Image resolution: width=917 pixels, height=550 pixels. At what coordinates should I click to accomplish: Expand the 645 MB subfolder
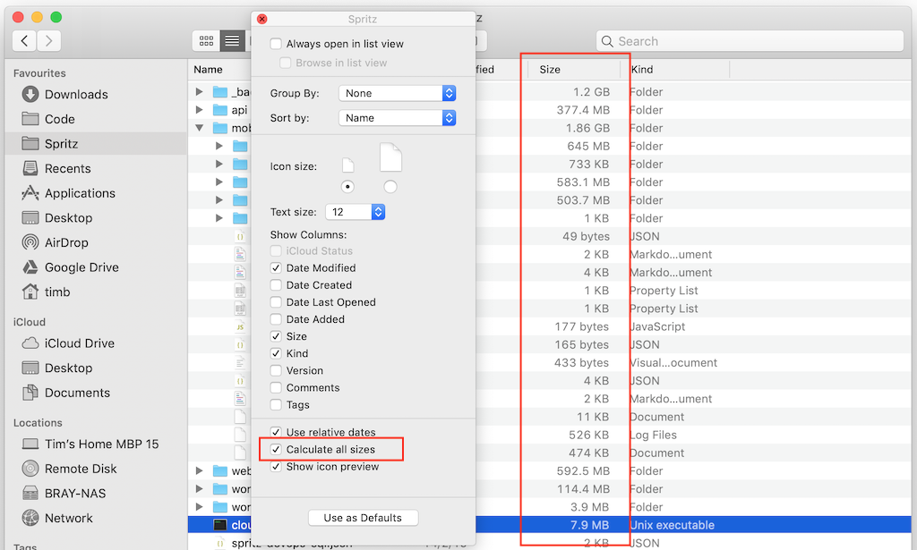(x=219, y=146)
